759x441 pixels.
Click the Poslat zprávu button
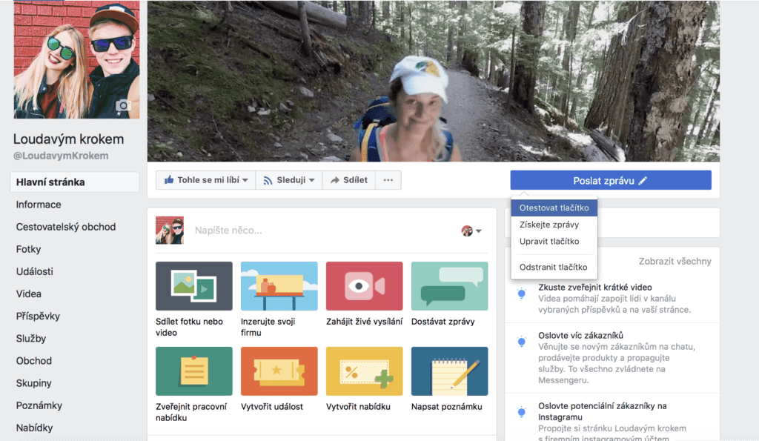[x=609, y=179]
